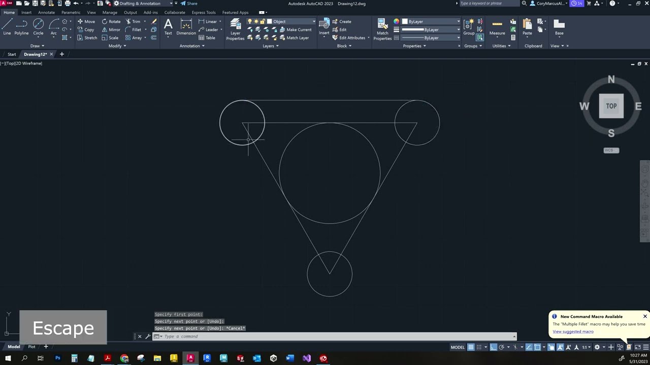The image size is (650, 365).
Task: Click the Group tool
Action: coord(469,27)
